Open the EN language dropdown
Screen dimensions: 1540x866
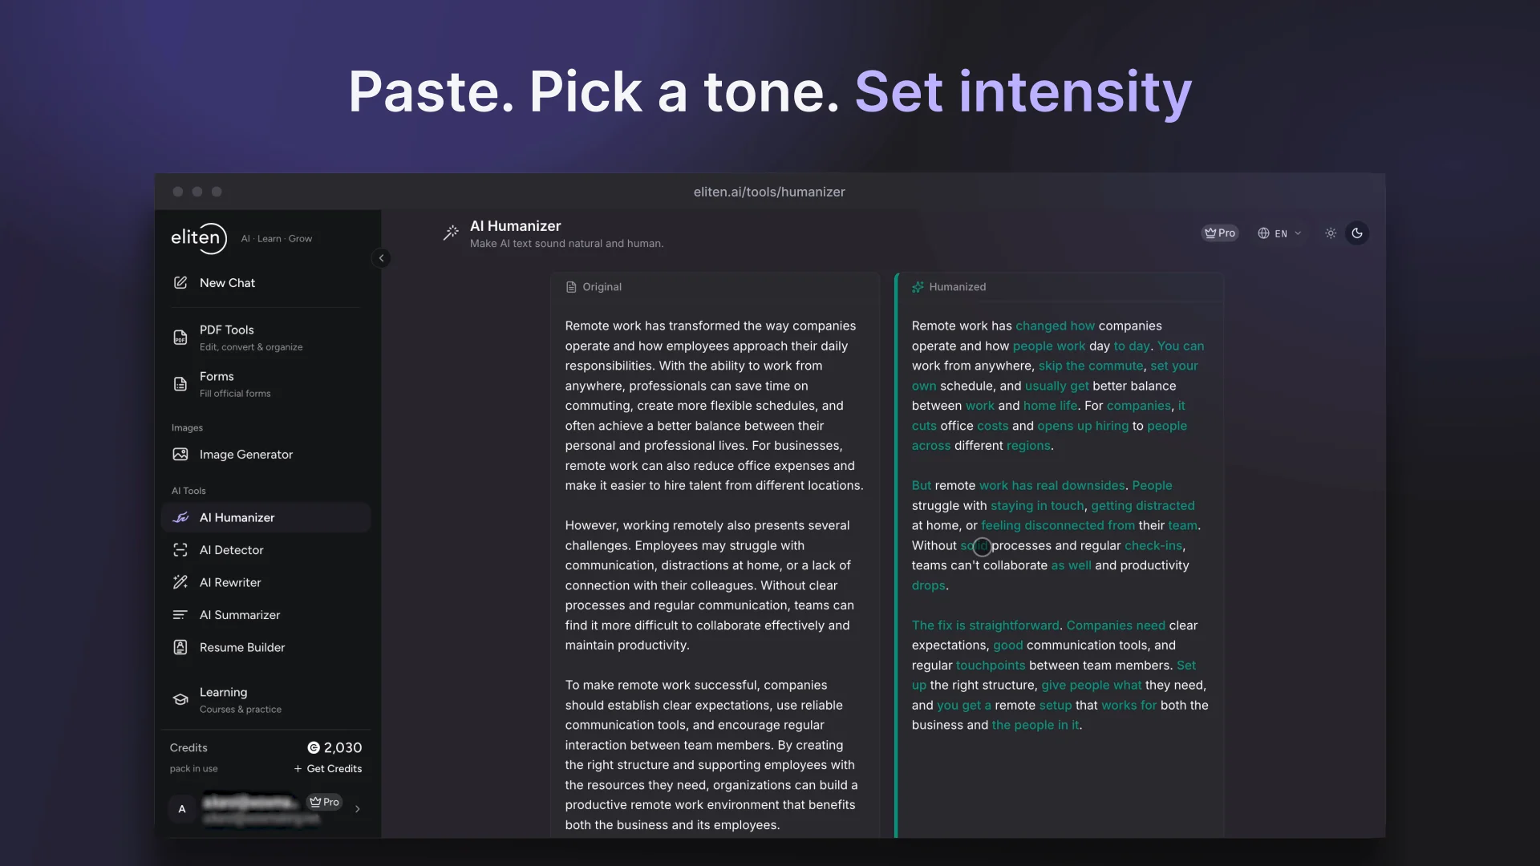pyautogui.click(x=1279, y=233)
